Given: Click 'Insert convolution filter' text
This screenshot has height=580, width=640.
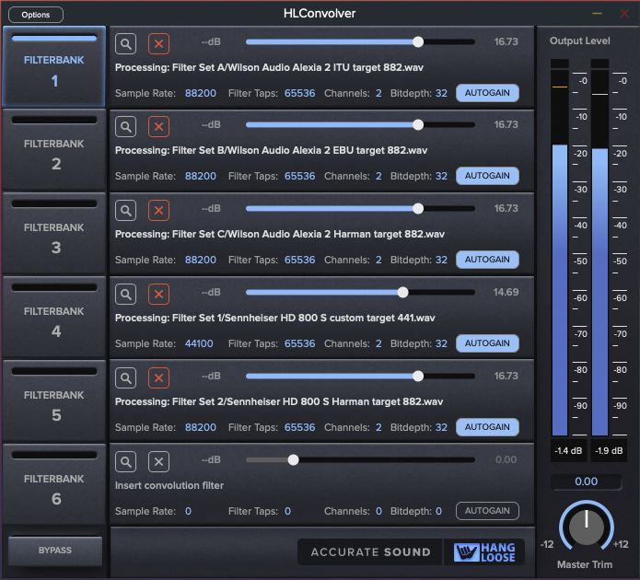Looking at the screenshot, I should 169,486.
